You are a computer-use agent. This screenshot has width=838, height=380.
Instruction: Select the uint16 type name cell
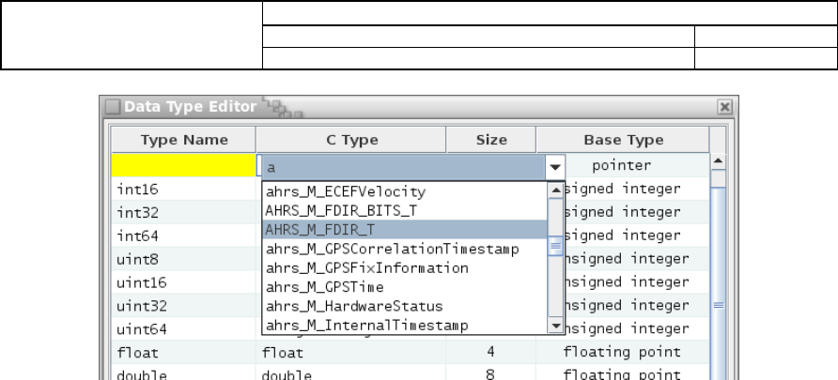[x=184, y=282]
